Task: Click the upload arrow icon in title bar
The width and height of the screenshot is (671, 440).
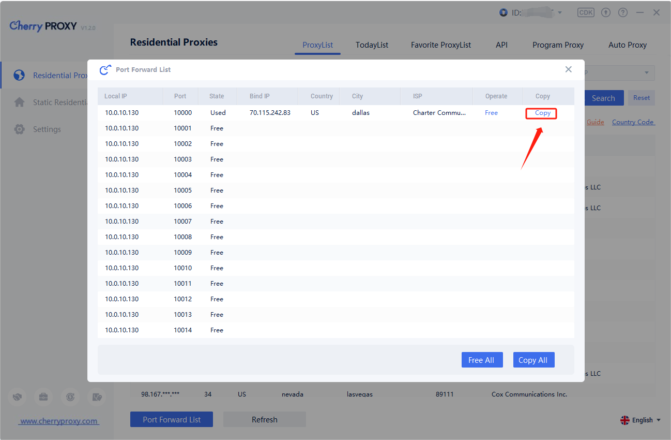Action: [606, 12]
